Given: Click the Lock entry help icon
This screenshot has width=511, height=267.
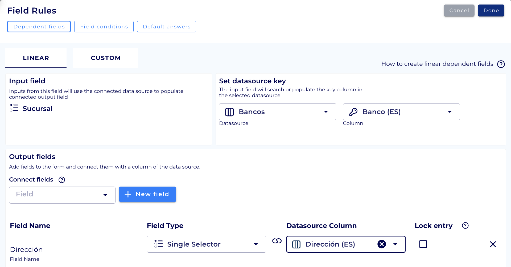Looking at the screenshot, I should (x=465, y=226).
